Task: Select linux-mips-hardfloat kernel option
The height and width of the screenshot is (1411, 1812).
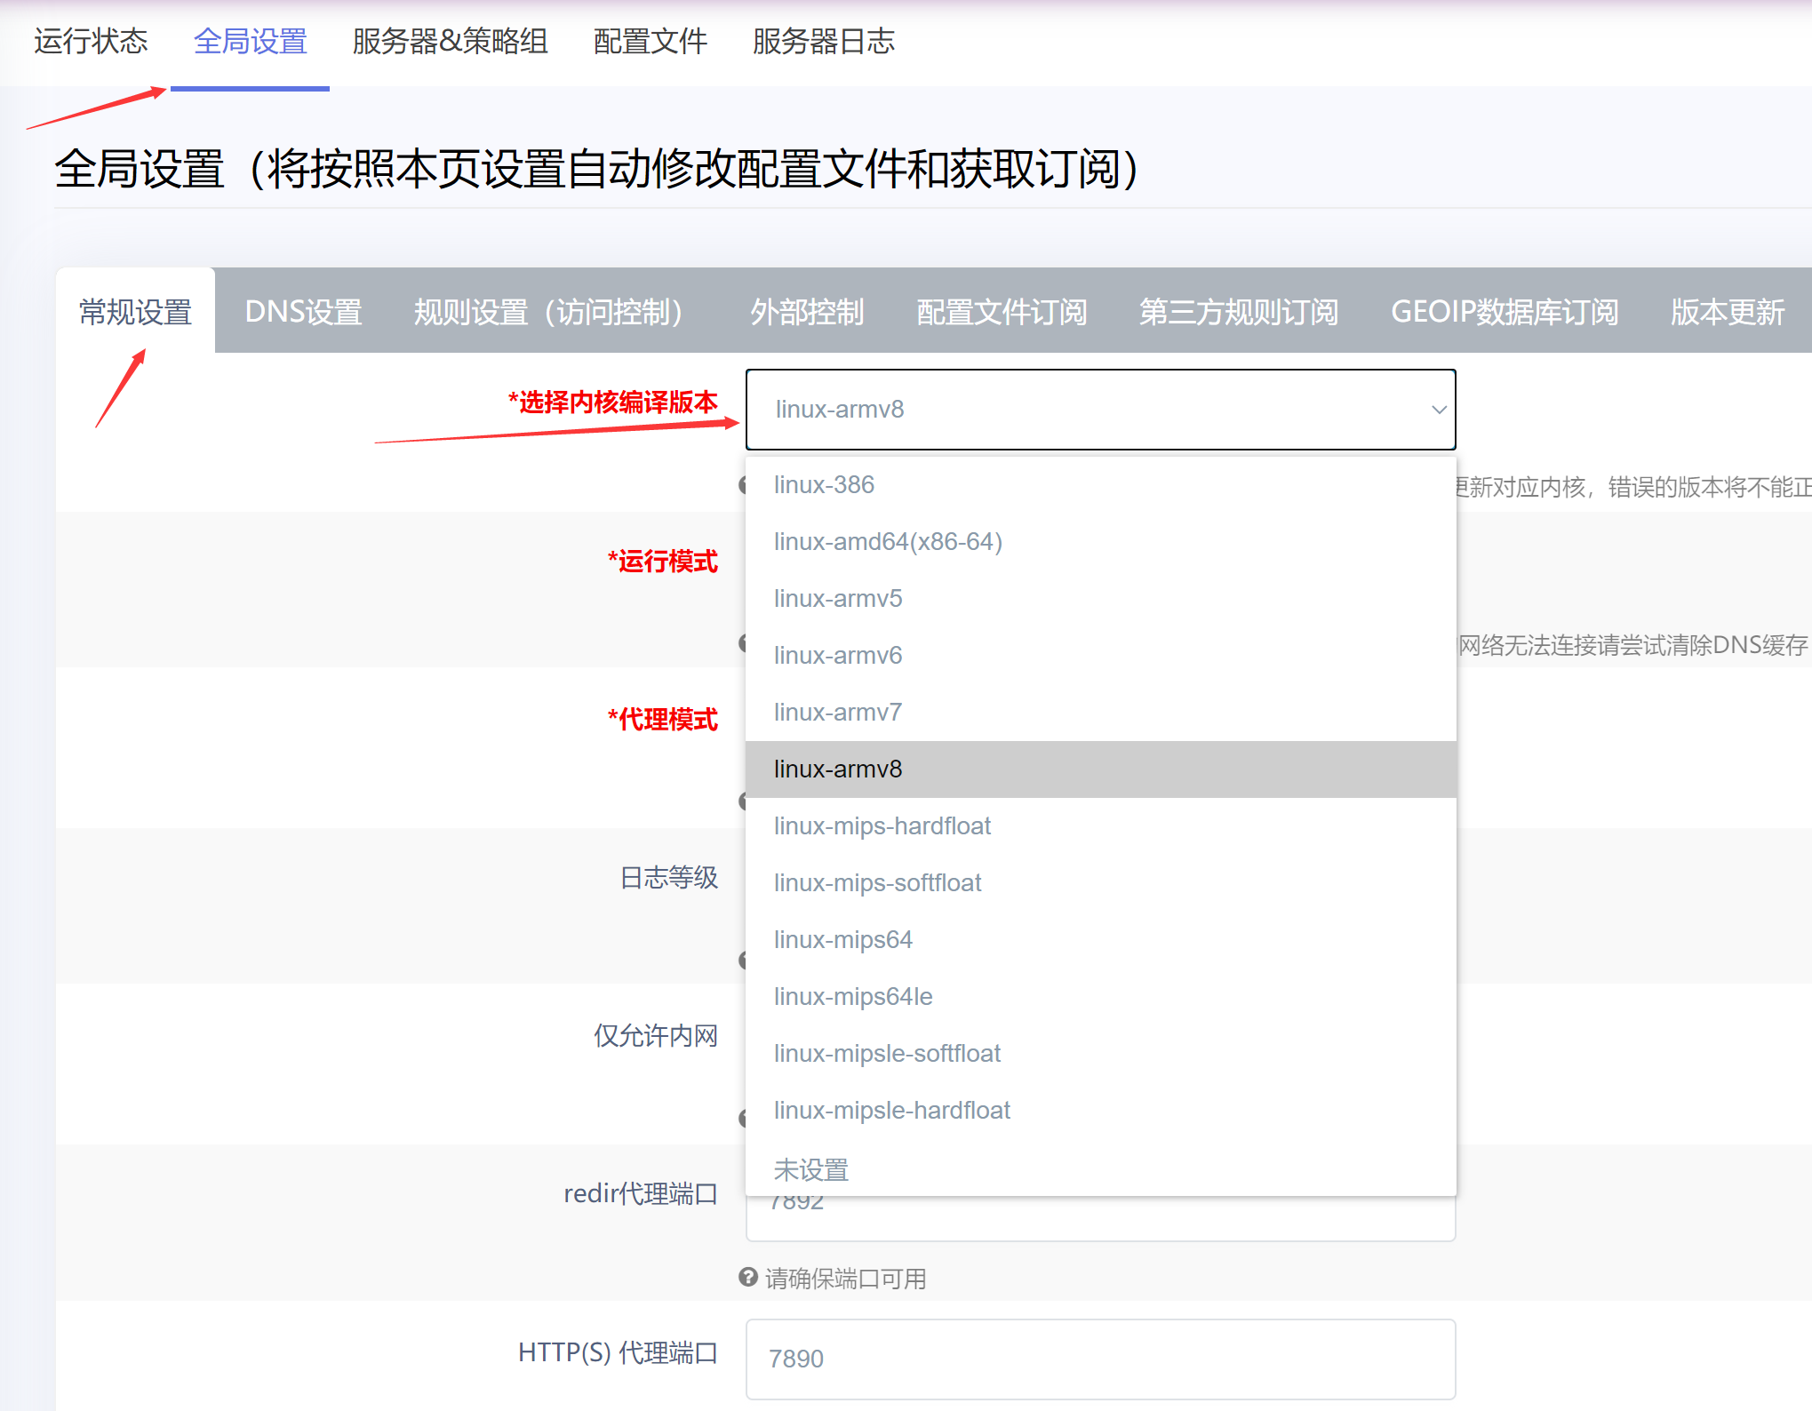Action: [x=882, y=826]
